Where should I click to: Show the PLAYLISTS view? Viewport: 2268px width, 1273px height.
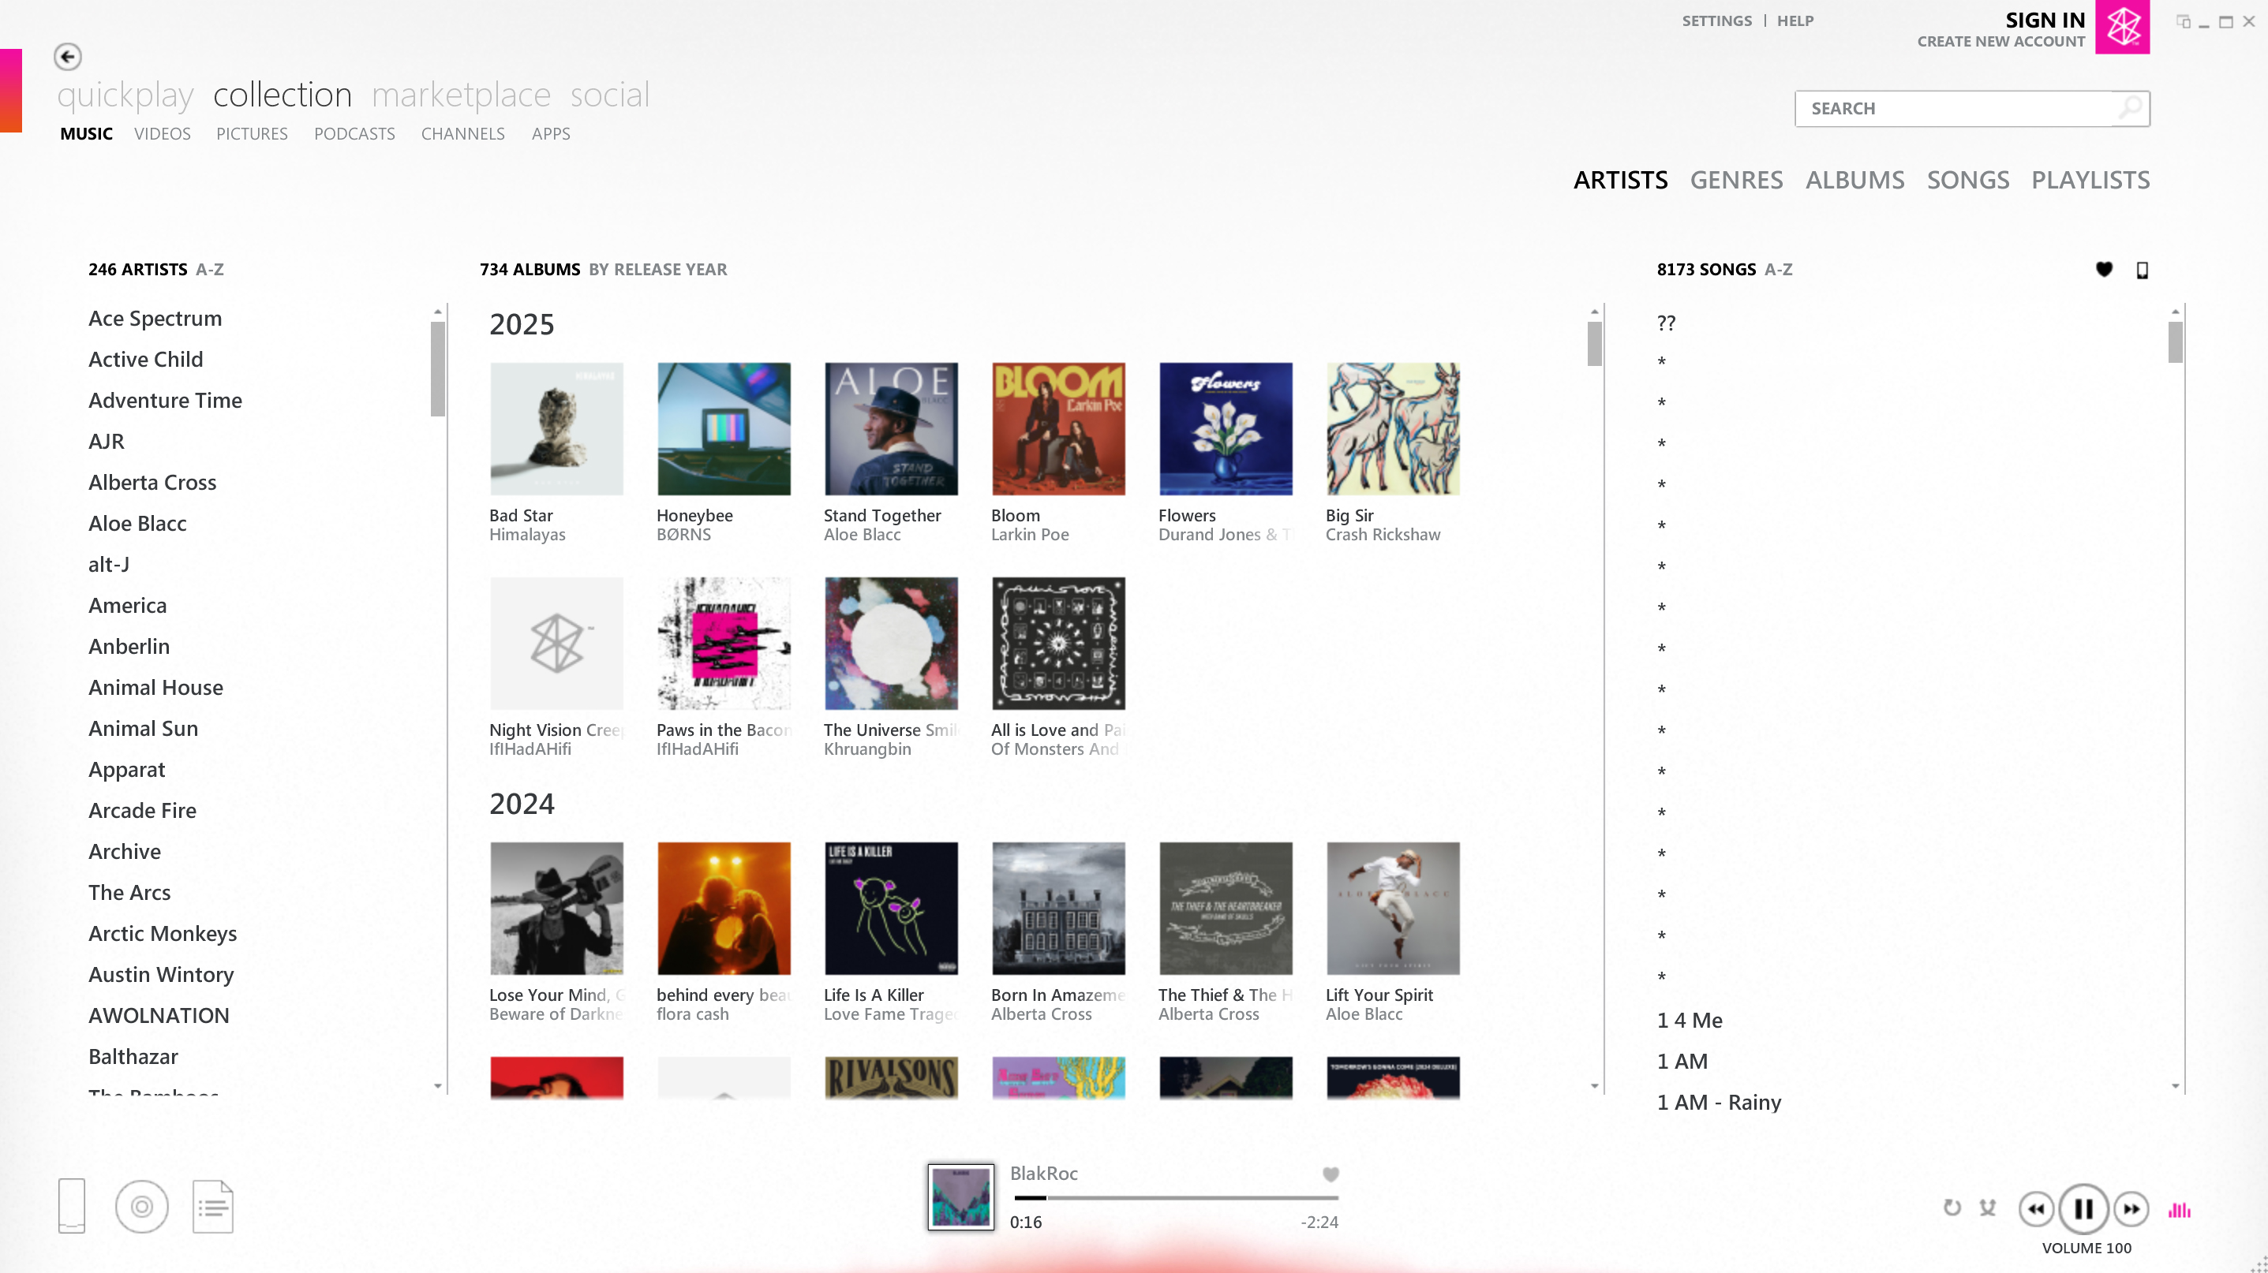[2090, 181]
